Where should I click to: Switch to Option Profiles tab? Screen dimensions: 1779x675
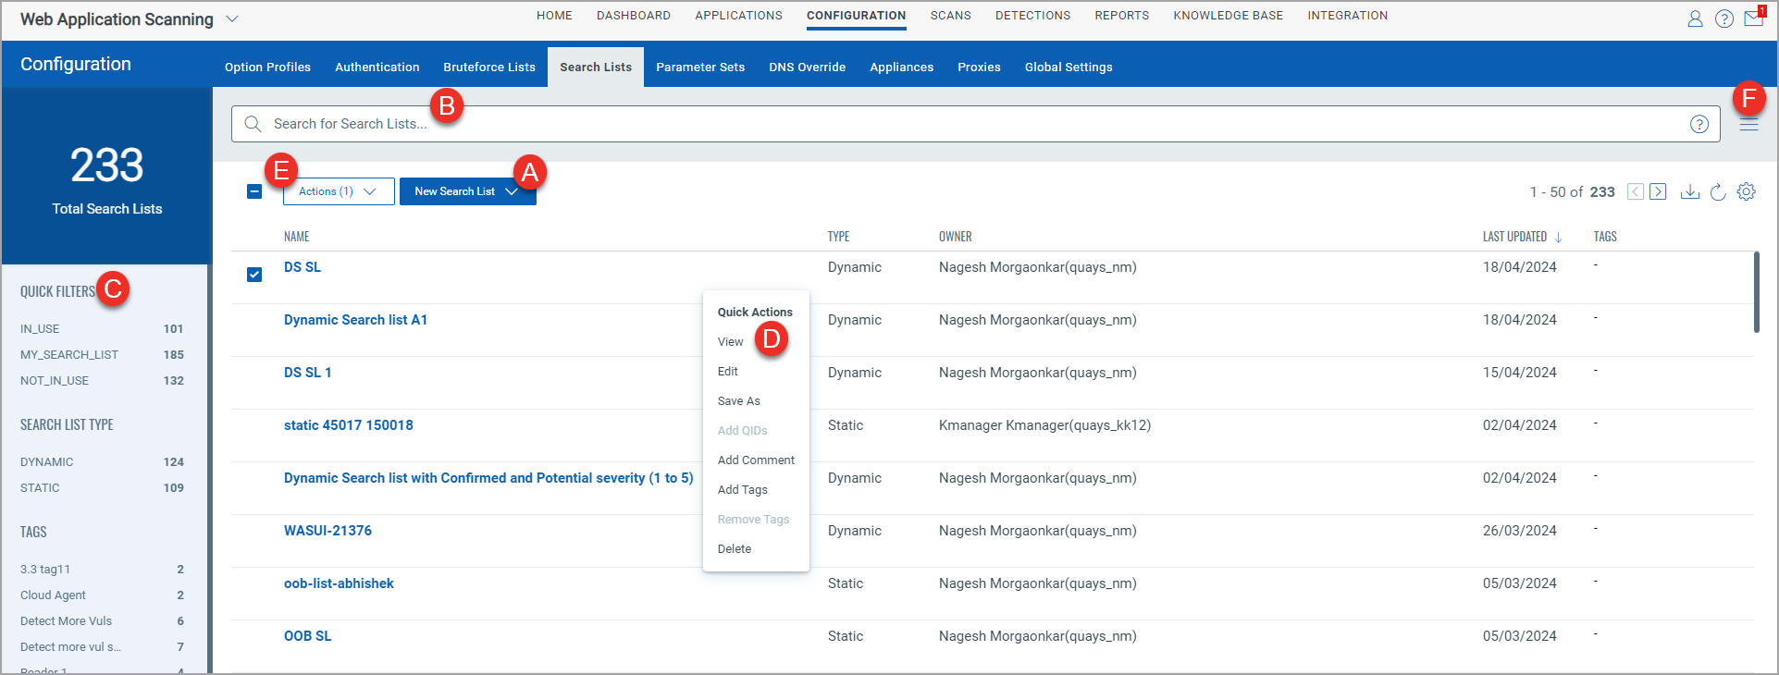tap(267, 67)
